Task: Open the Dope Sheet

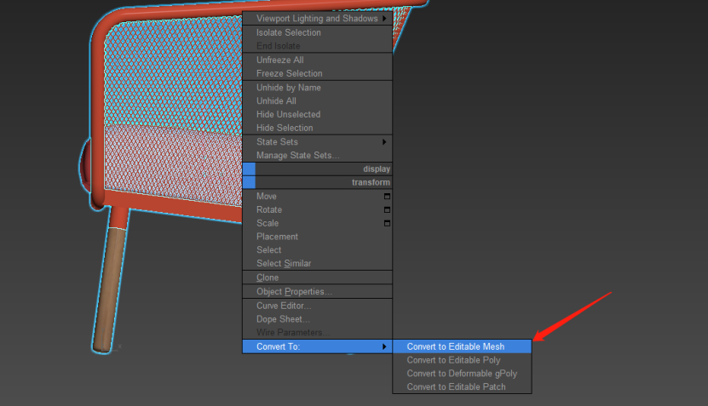Action: 317,319
